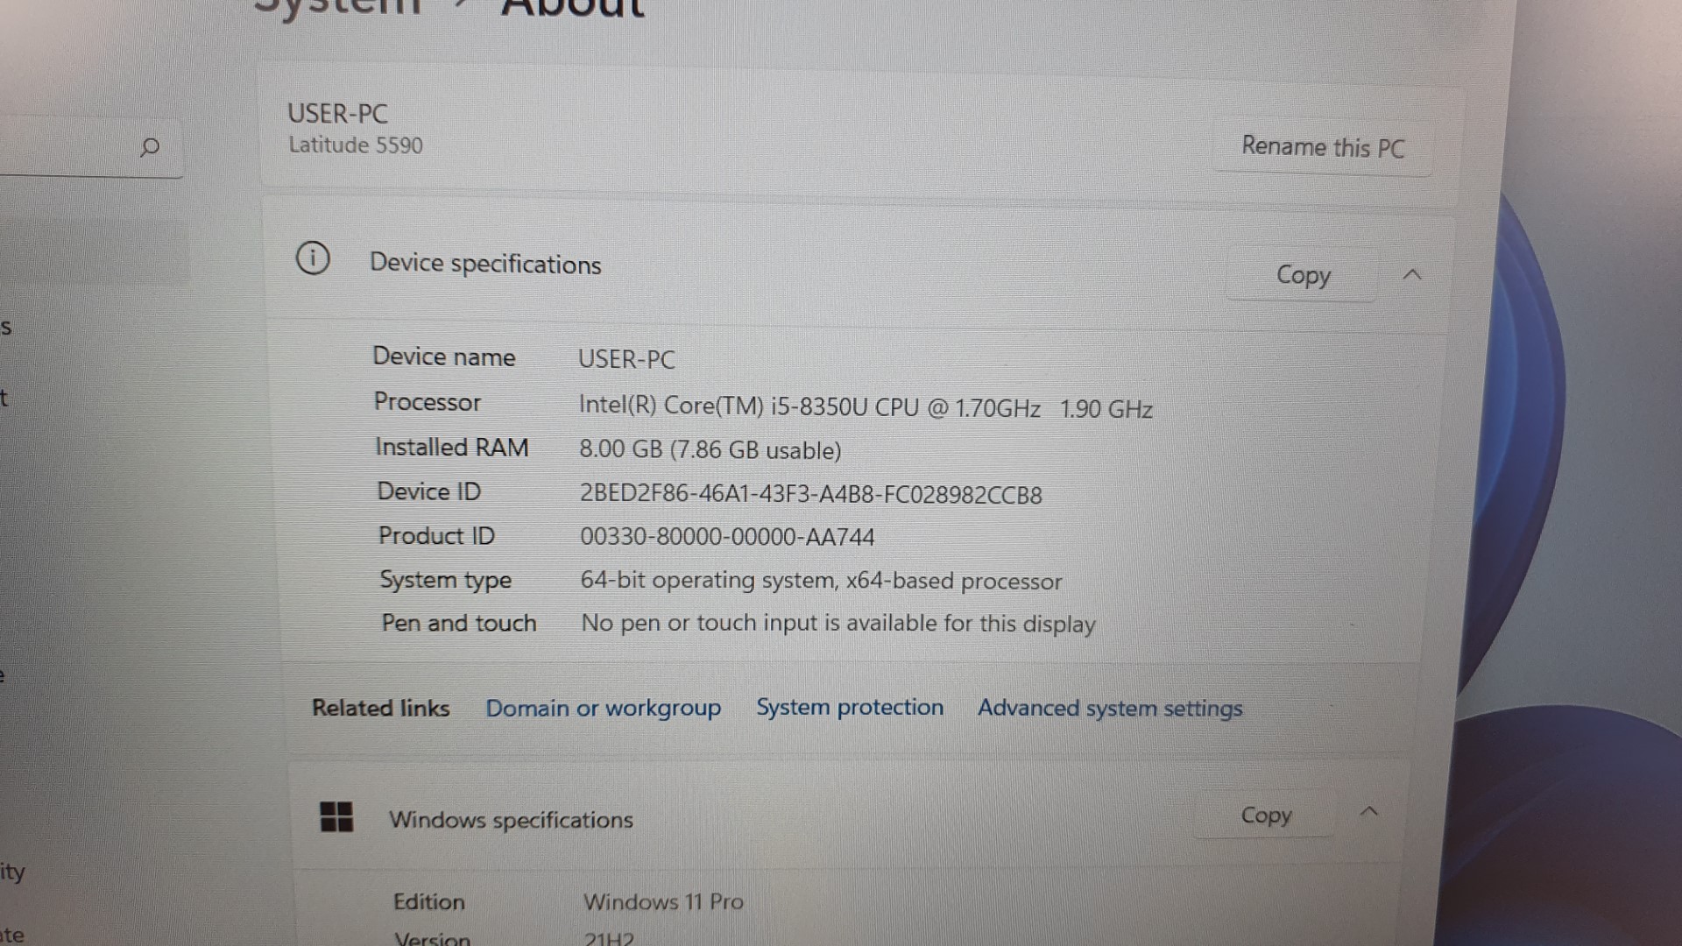1682x946 pixels.
Task: Open Domain or workgroup link
Action: pos(604,708)
